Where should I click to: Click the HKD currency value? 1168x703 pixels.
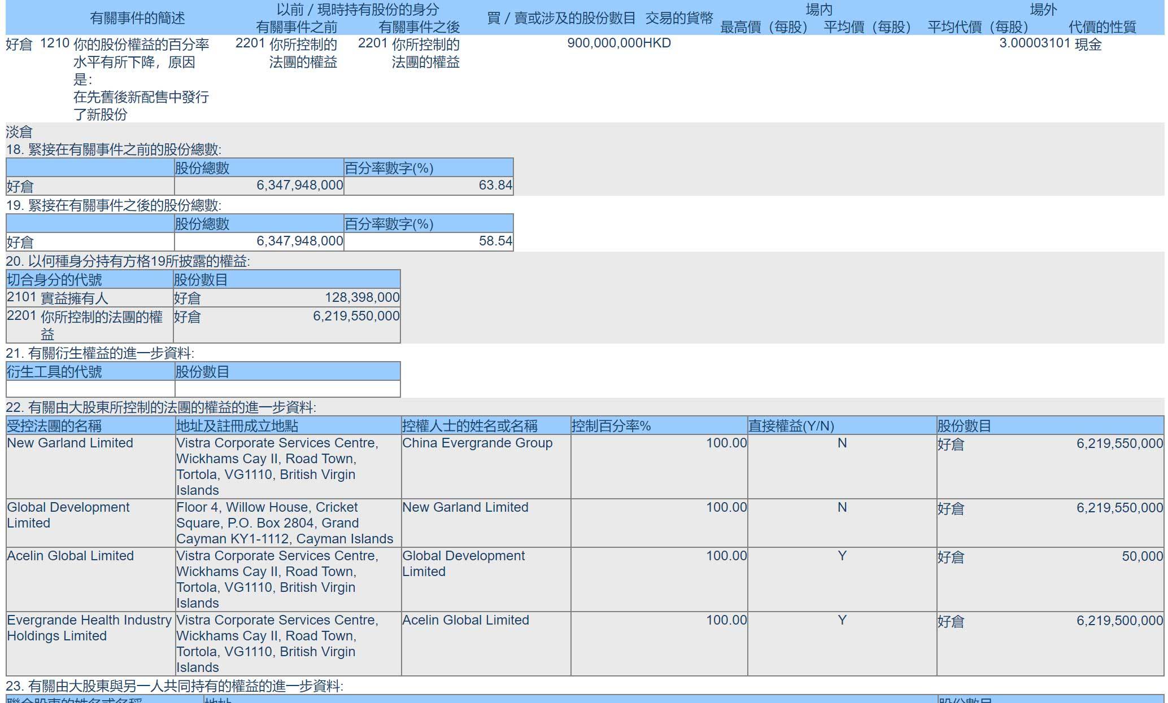pyautogui.click(x=657, y=43)
